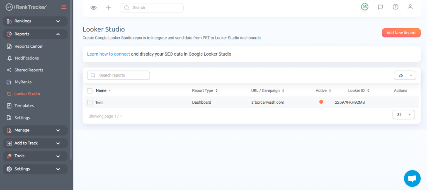Viewport: 427px width, 190px height.
Task: Click the magnifier icon in the Search reports field
Action: pyautogui.click(x=93, y=75)
